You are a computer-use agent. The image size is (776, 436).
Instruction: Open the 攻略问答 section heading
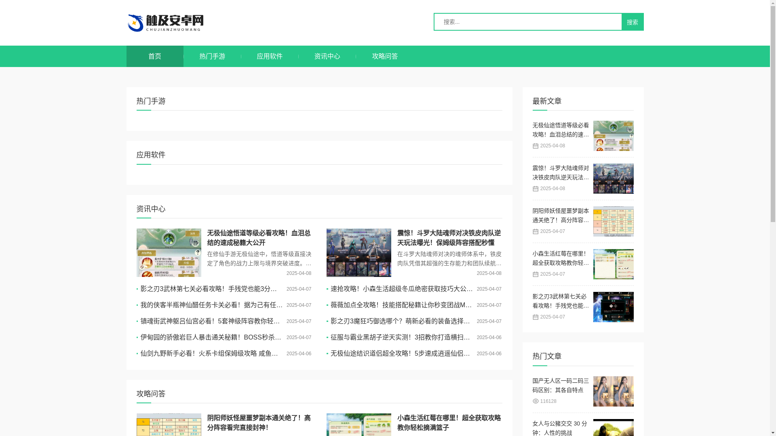[x=151, y=394]
